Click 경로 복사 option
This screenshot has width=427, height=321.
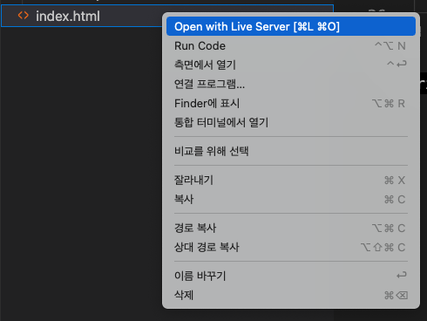click(291, 228)
